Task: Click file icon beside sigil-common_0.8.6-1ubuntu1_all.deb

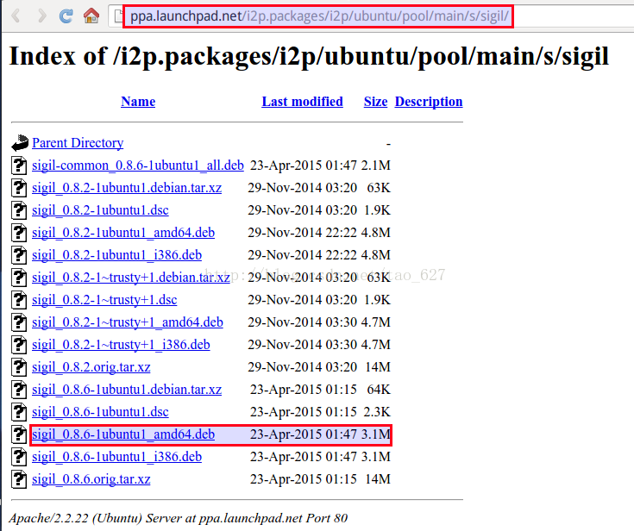Action: [19, 166]
